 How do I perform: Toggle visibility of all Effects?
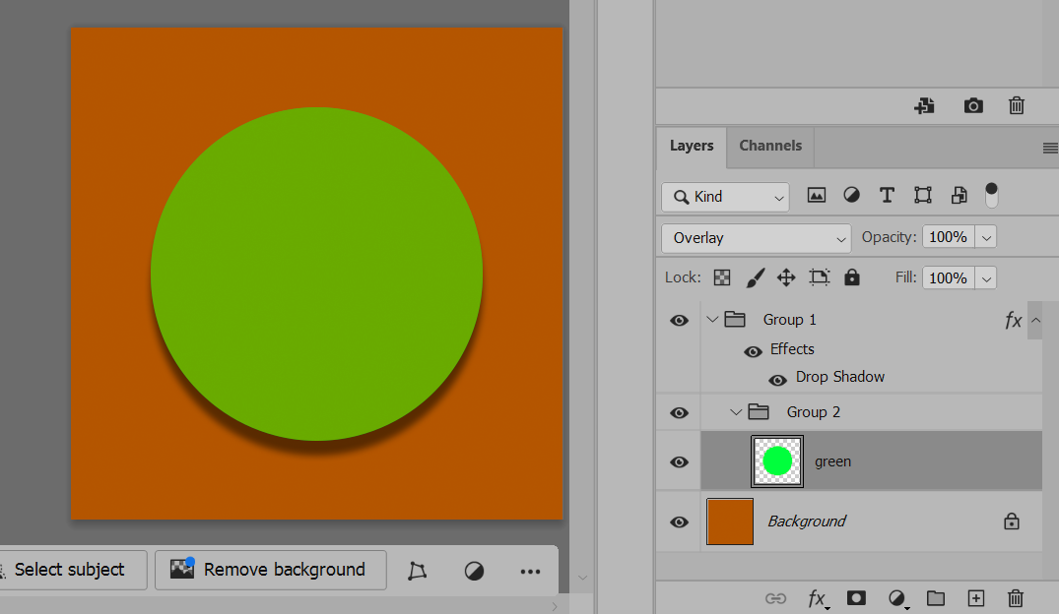753,351
